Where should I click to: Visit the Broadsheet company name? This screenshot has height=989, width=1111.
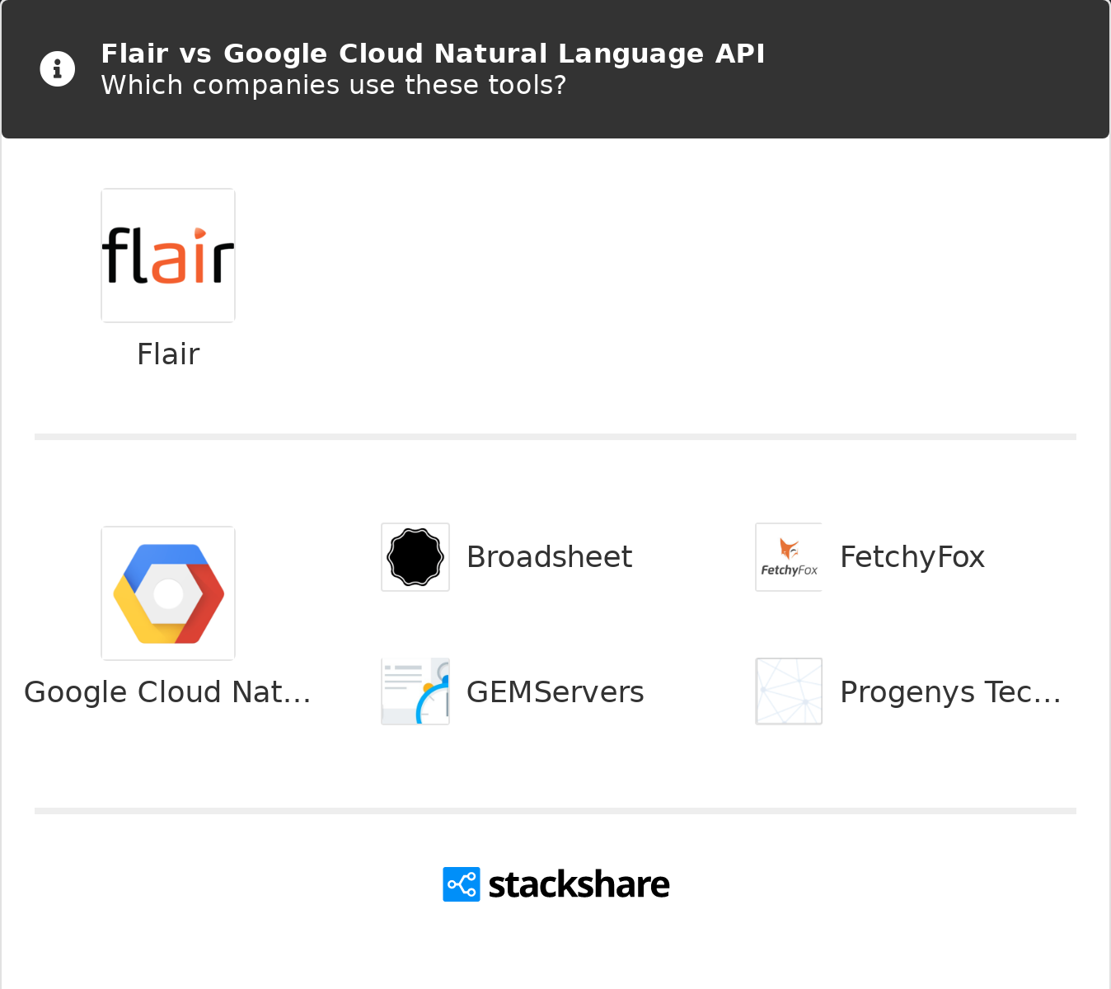point(549,557)
